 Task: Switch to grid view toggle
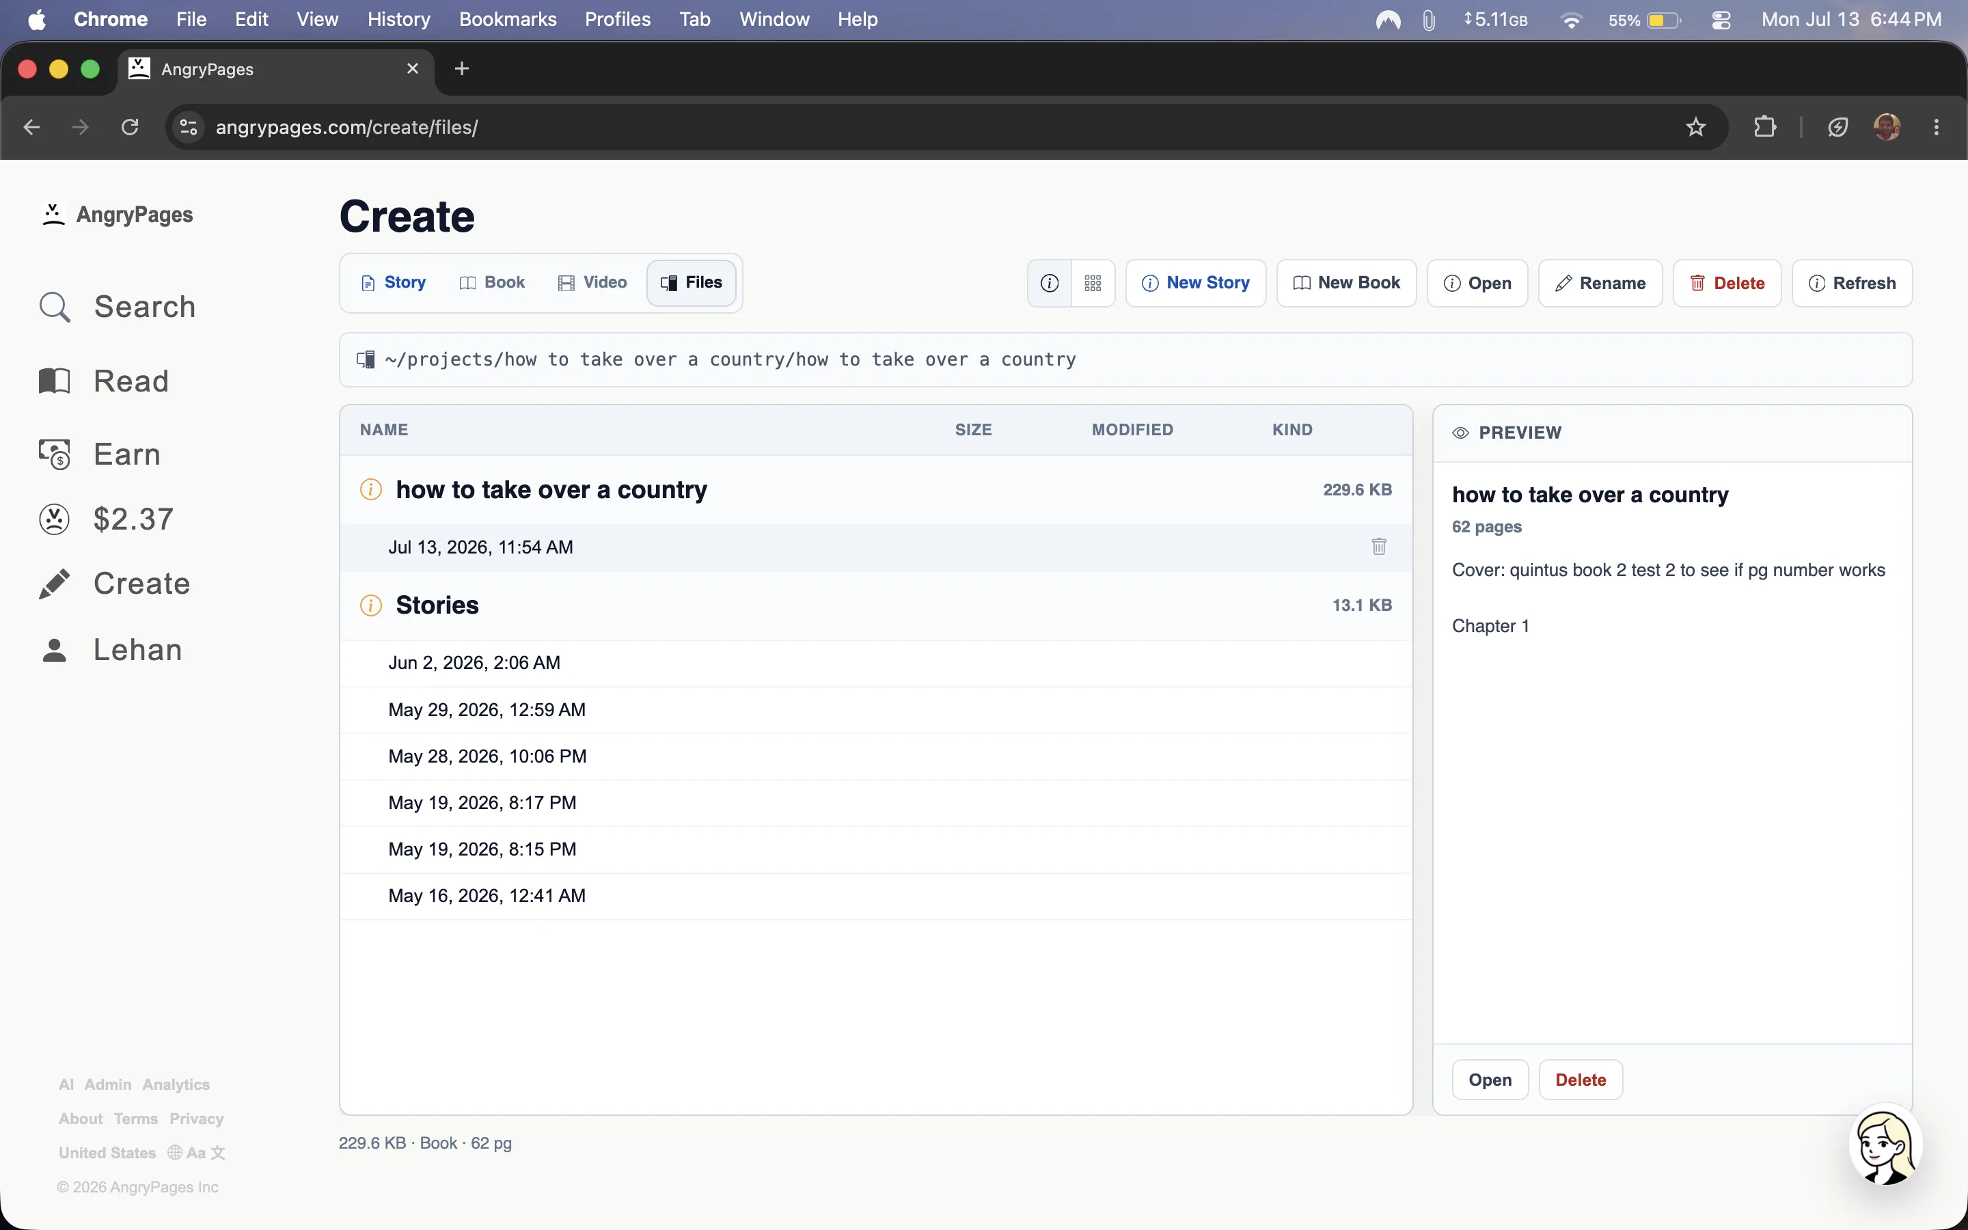pyautogui.click(x=1093, y=283)
